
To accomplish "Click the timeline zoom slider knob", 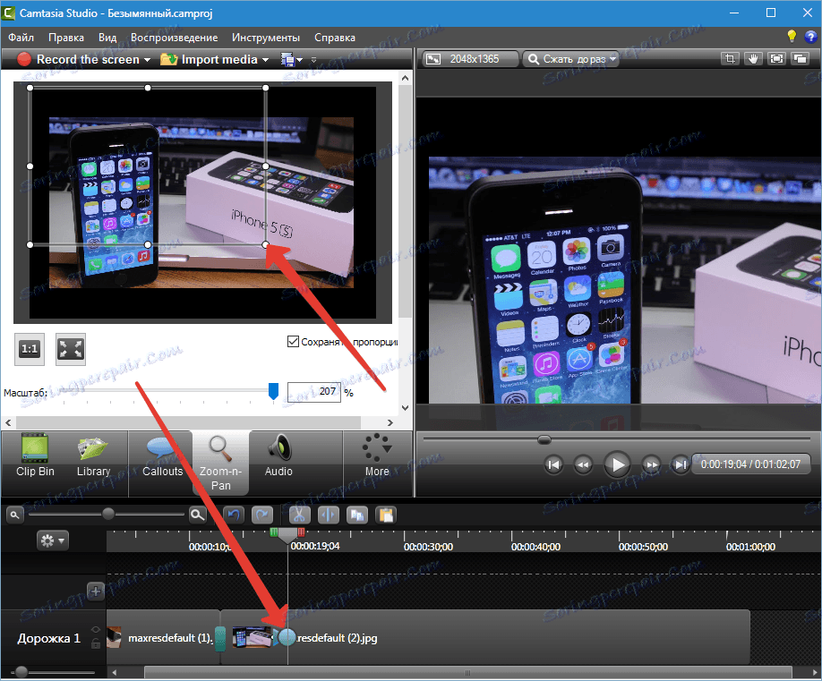I will pos(108,514).
